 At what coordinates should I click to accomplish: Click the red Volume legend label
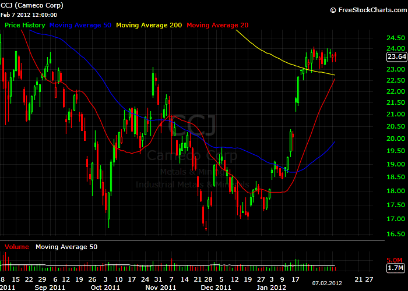pos(17,247)
